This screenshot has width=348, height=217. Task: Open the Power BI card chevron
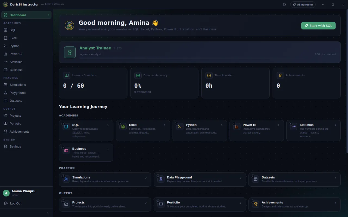pos(279,125)
